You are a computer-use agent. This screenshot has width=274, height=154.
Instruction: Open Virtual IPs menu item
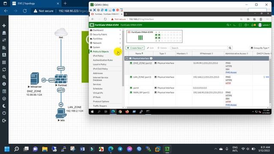click(98, 93)
